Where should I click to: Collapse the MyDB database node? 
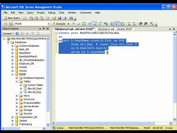coord(13,74)
